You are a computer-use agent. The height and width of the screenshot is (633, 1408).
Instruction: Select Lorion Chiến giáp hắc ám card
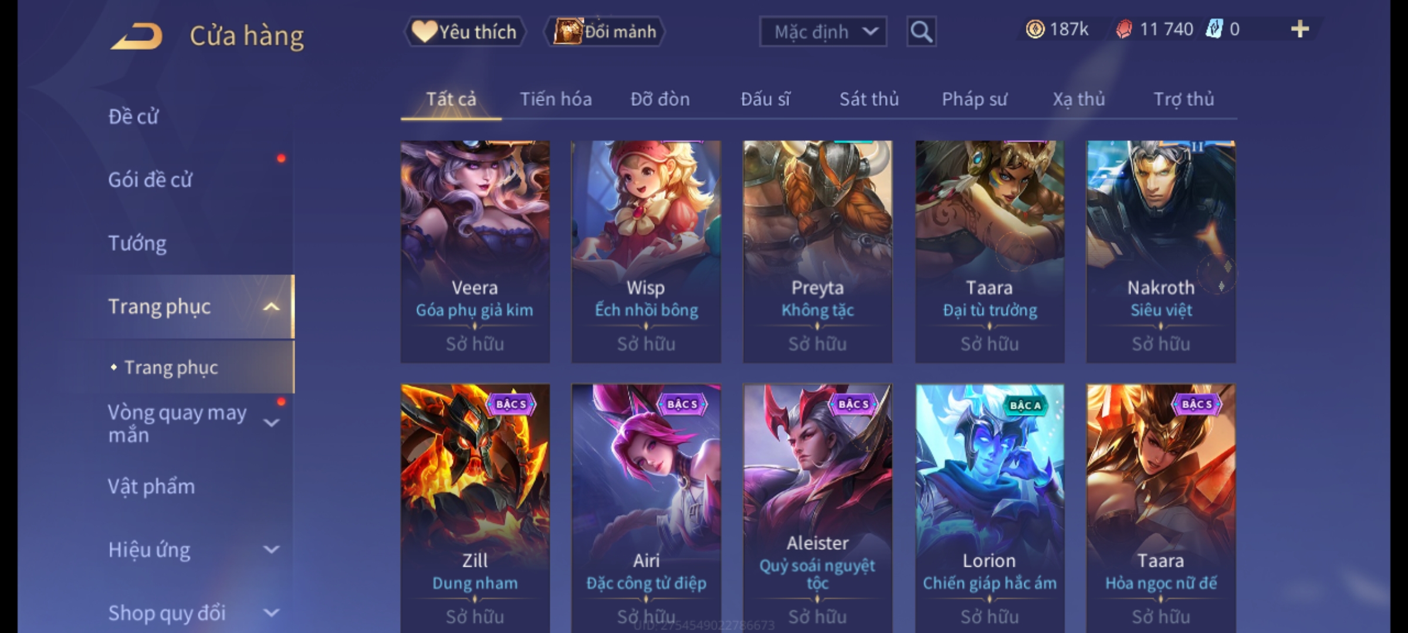click(x=990, y=508)
